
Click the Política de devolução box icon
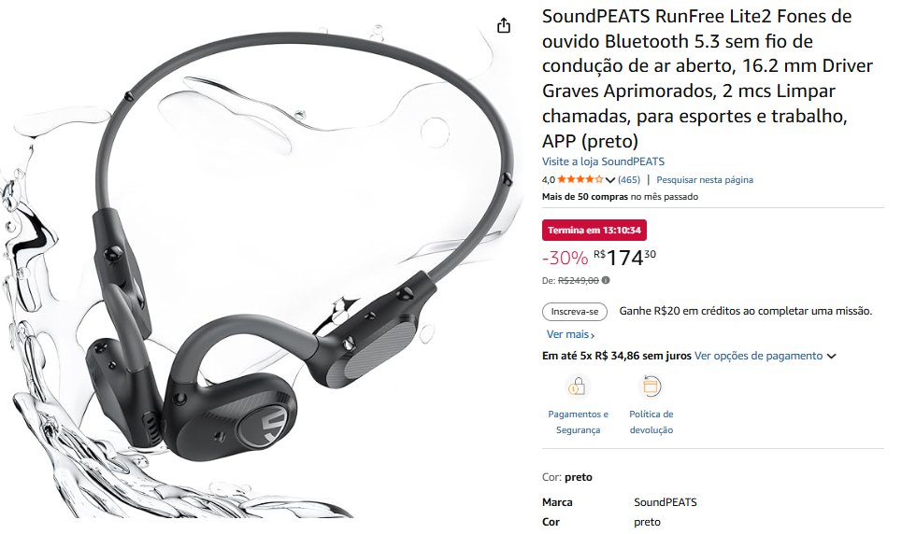[651, 386]
